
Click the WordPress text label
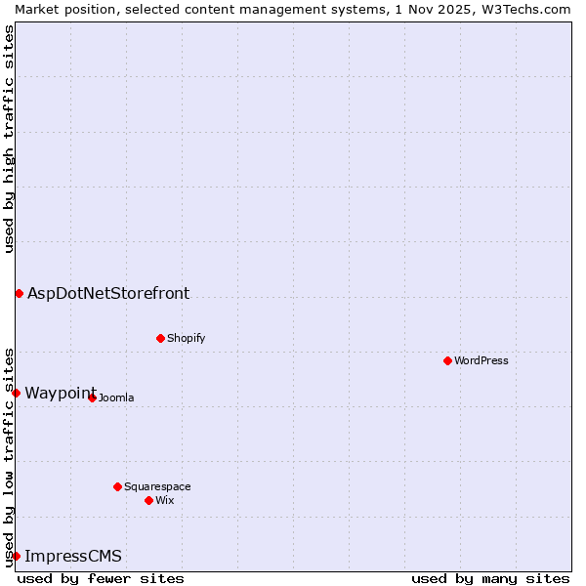pos(481,360)
